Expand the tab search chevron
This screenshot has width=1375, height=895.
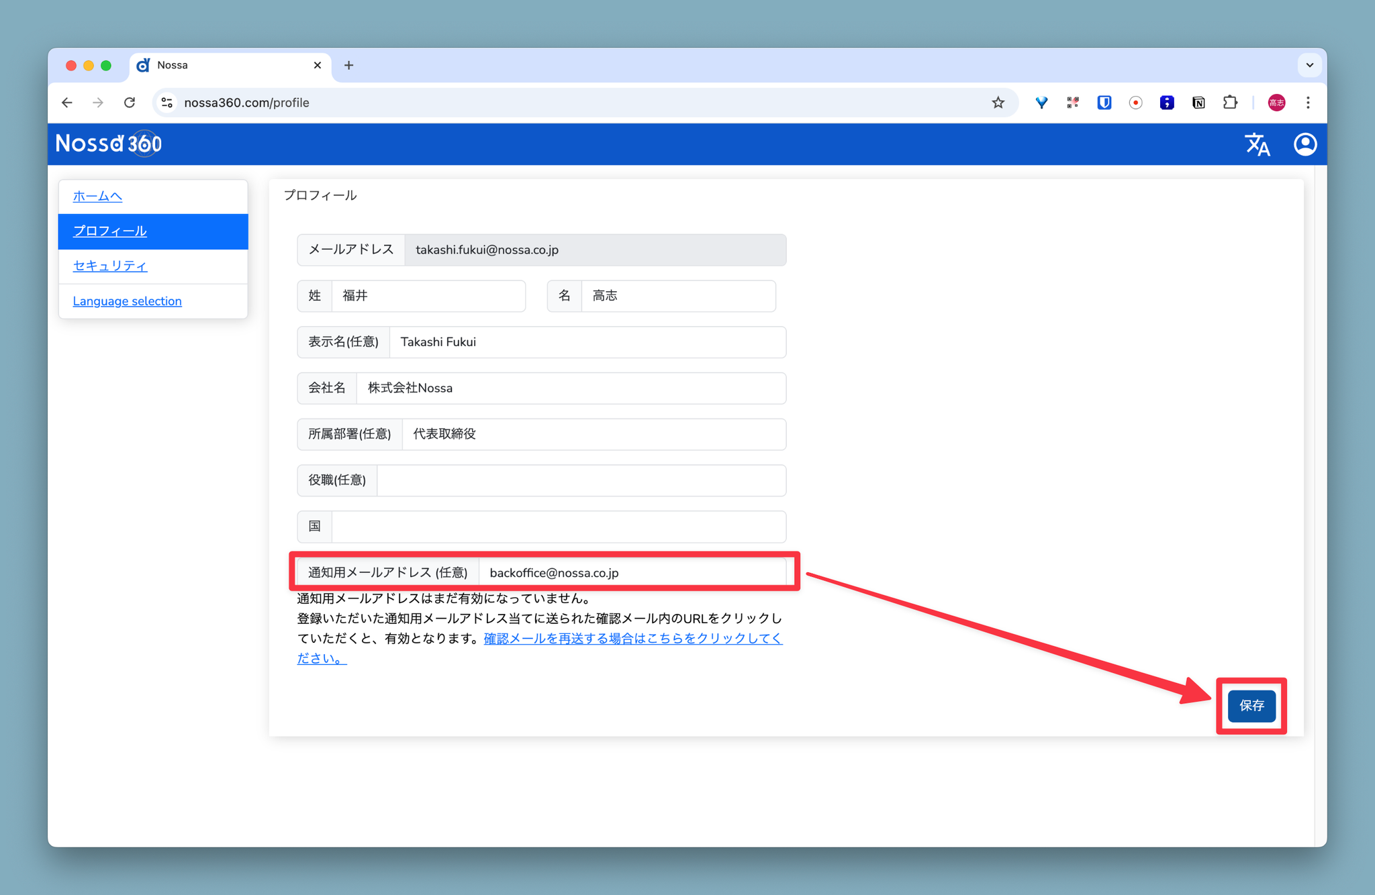click(x=1309, y=65)
